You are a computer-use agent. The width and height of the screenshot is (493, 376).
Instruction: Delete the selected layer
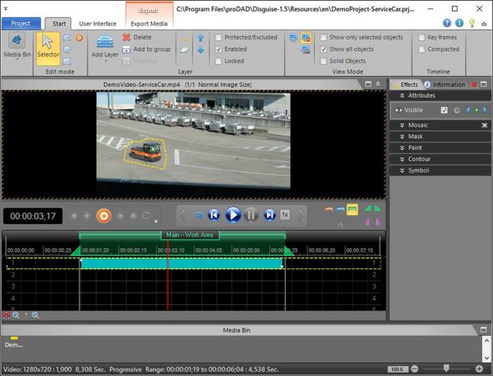pyautogui.click(x=136, y=37)
